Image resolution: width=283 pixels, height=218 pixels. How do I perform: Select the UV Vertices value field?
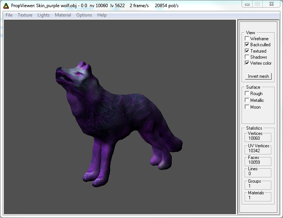(259, 150)
